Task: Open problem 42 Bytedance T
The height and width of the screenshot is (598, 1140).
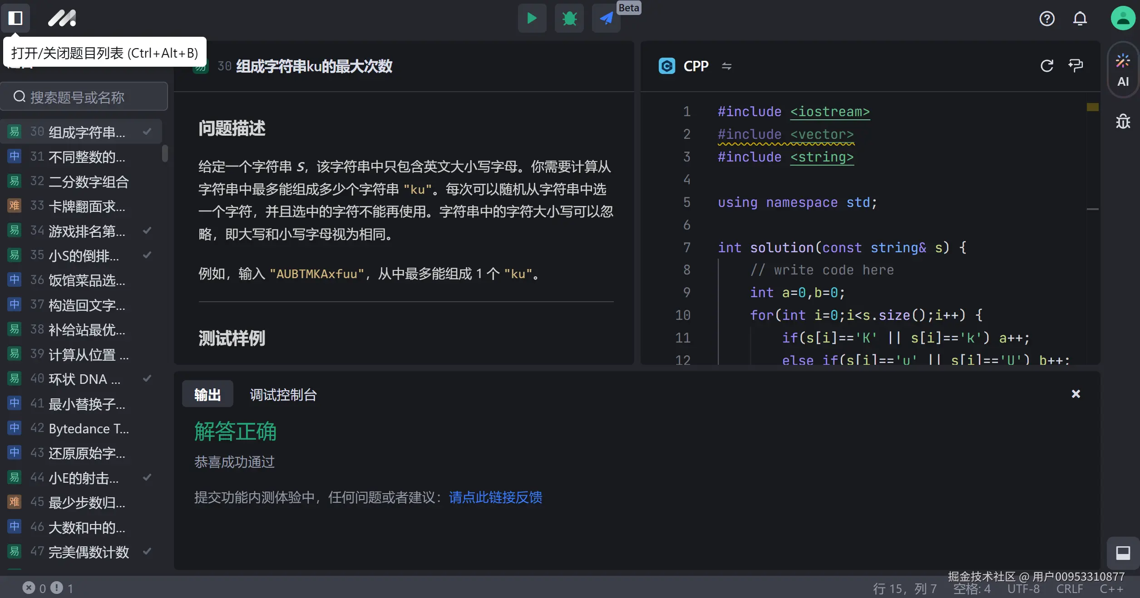Action: (x=81, y=429)
